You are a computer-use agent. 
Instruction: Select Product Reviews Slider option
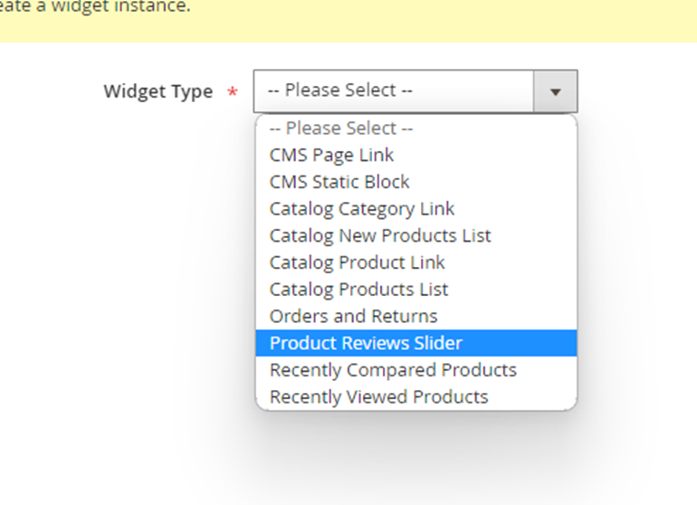[366, 343]
